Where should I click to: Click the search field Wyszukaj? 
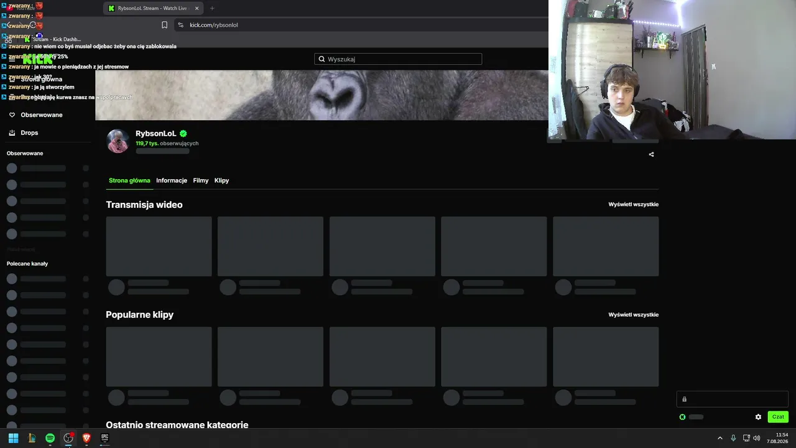click(398, 59)
